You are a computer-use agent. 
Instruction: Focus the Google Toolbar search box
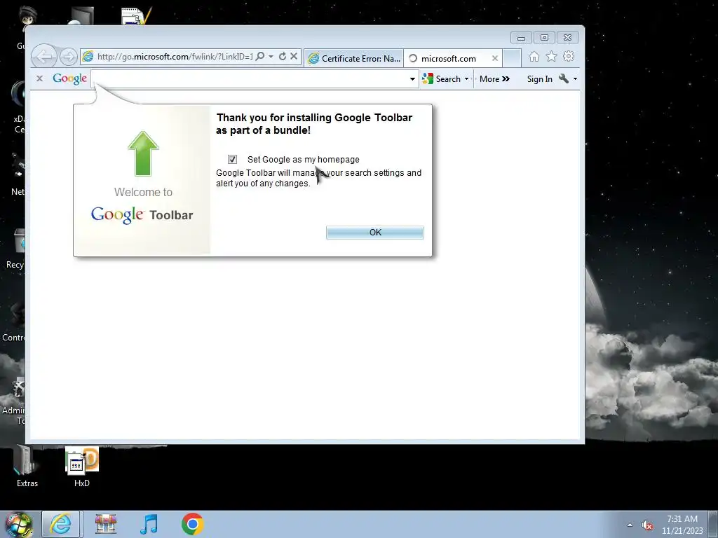(250, 78)
